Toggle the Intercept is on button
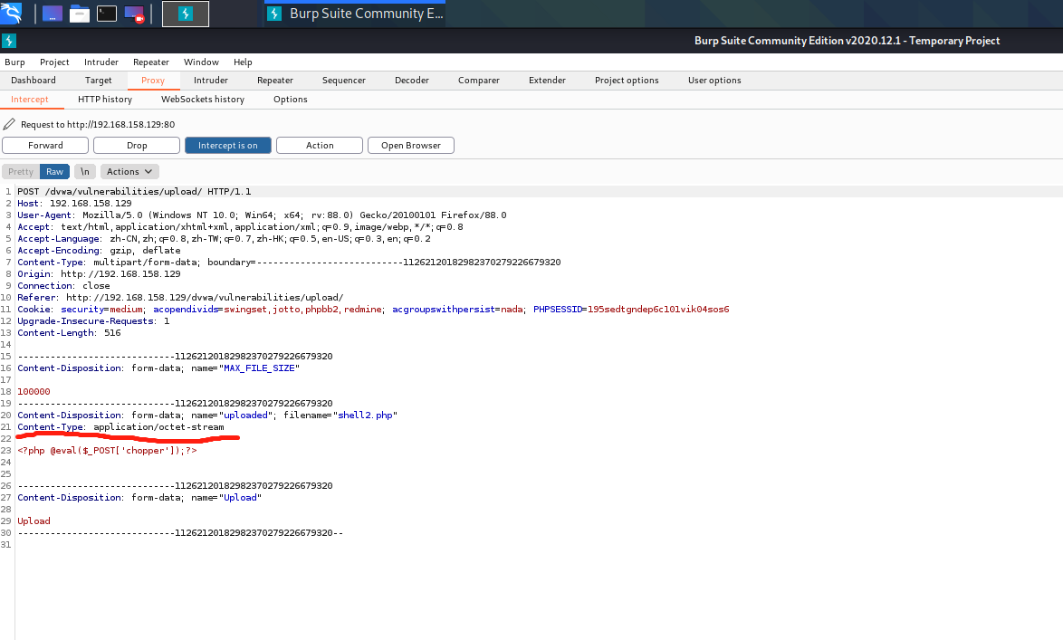 click(228, 145)
